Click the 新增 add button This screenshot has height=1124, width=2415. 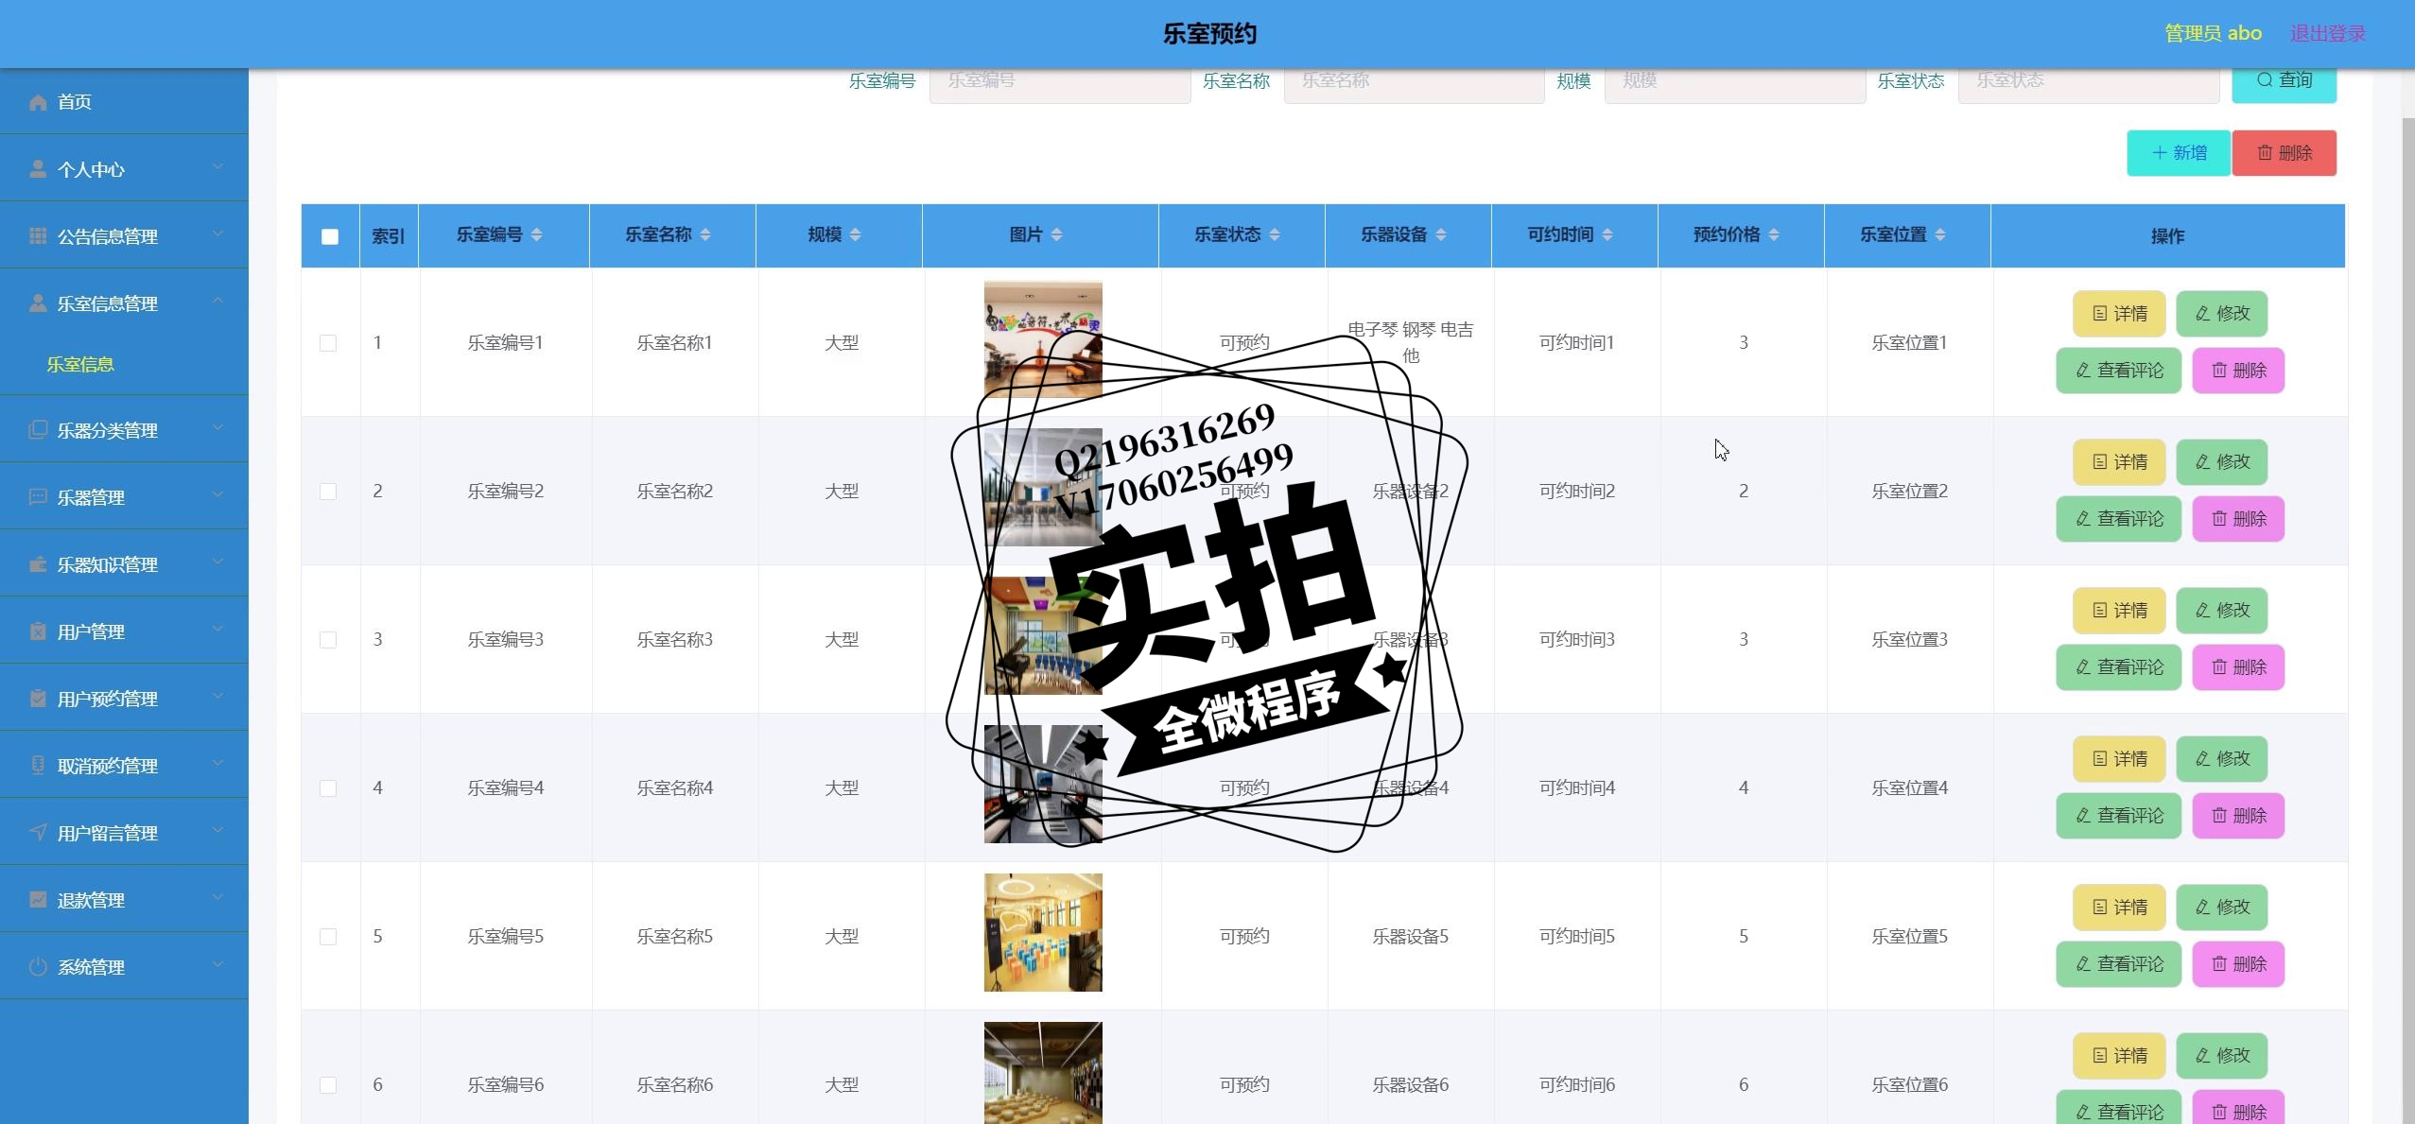[2179, 153]
